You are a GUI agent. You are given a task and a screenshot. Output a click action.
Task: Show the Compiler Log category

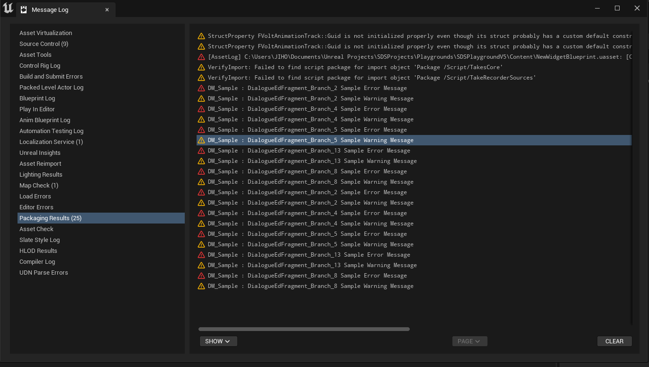point(37,262)
